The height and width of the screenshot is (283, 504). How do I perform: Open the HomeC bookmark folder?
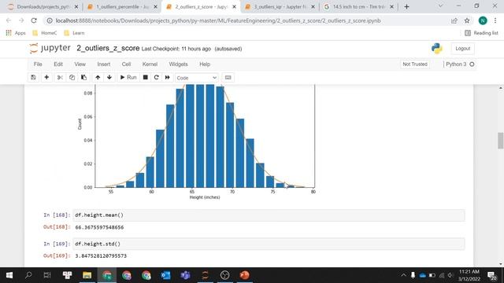(45, 33)
